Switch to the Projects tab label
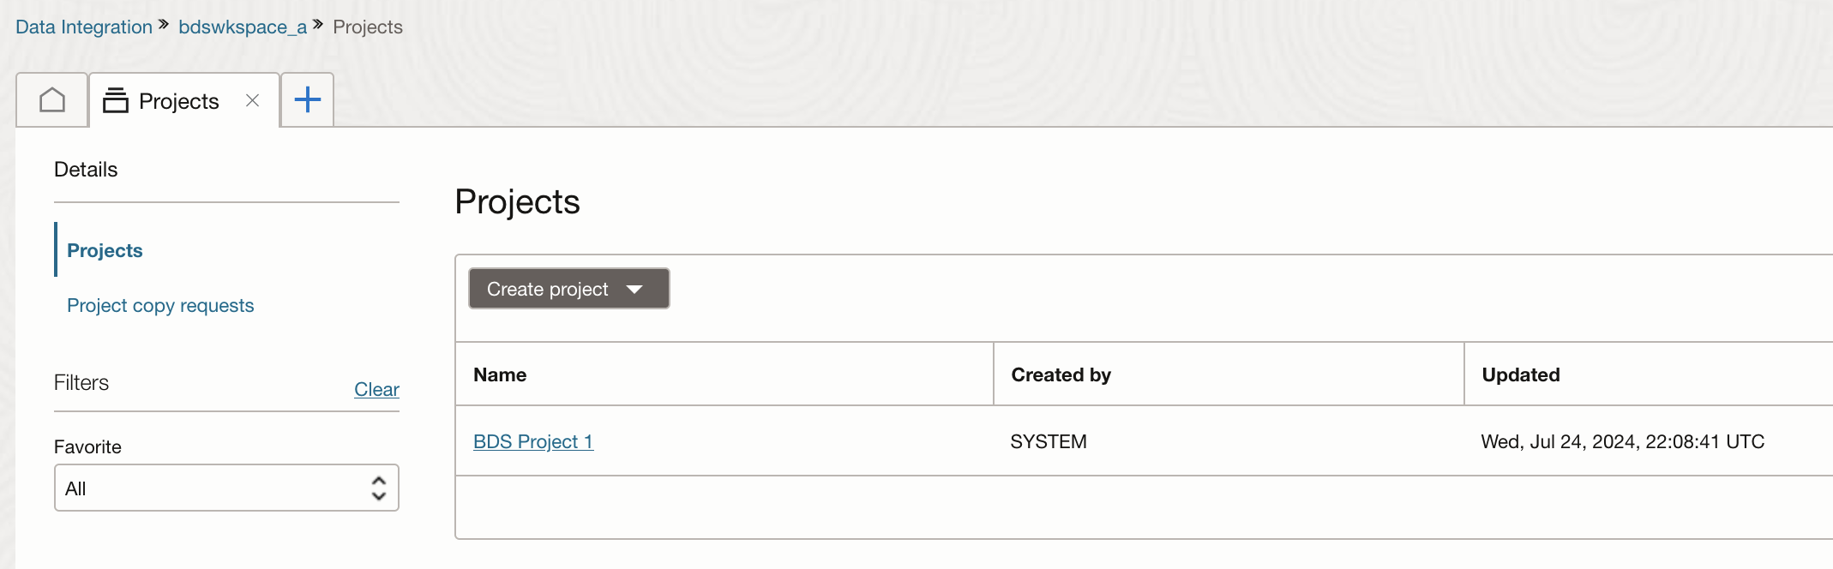The height and width of the screenshot is (569, 1833). [x=178, y=101]
